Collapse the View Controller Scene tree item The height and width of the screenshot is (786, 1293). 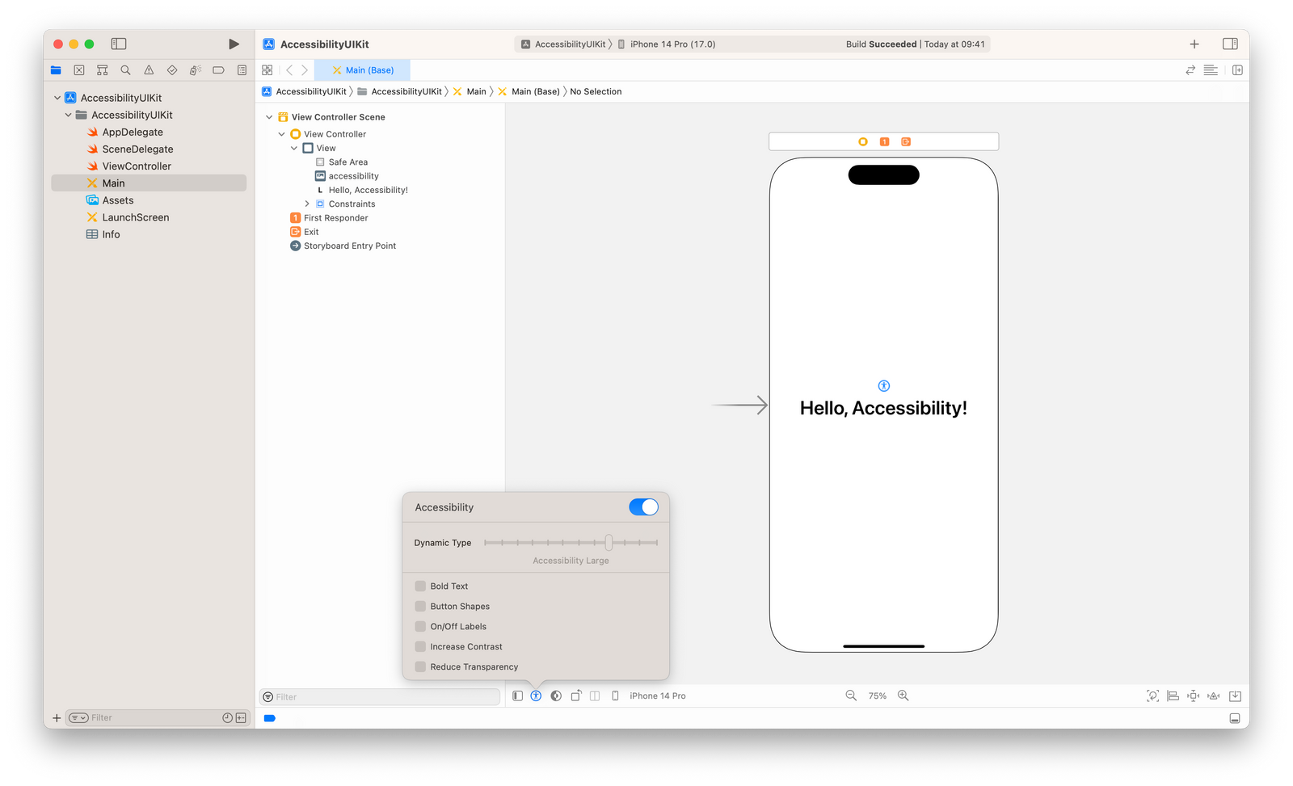(269, 116)
